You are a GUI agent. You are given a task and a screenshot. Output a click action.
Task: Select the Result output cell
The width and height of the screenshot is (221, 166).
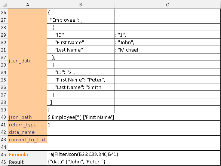133,162
